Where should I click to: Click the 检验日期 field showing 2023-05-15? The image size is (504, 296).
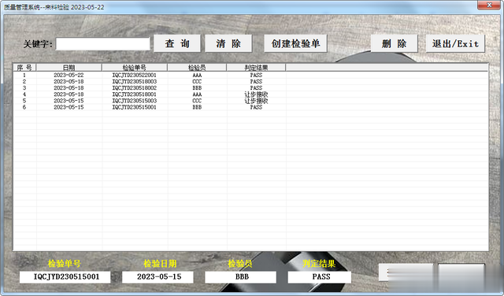[157, 277]
